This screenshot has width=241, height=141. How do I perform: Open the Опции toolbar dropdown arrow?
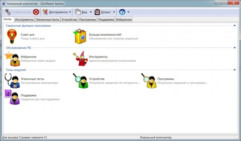point(114,12)
